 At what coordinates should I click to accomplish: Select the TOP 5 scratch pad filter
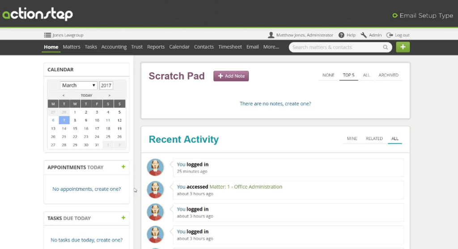pyautogui.click(x=348, y=75)
